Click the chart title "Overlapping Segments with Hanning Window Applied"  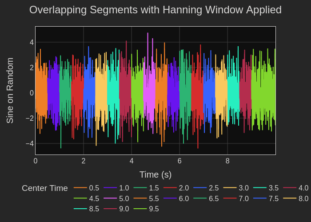click(x=155, y=10)
